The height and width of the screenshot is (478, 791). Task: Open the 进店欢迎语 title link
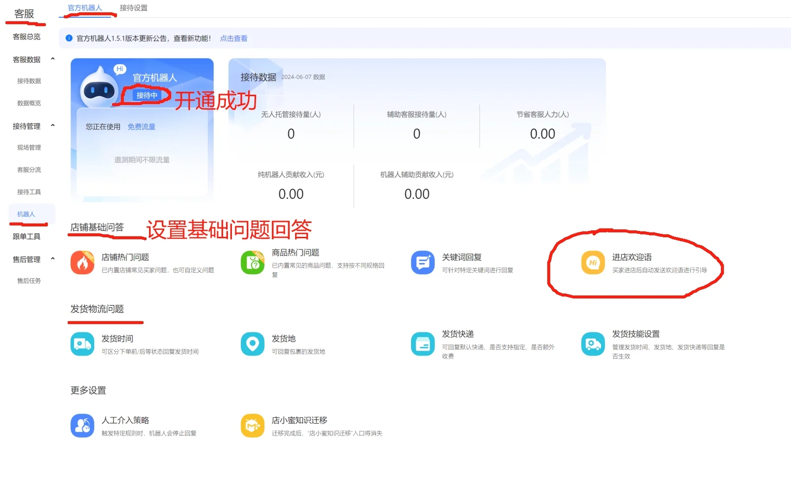[x=632, y=257]
